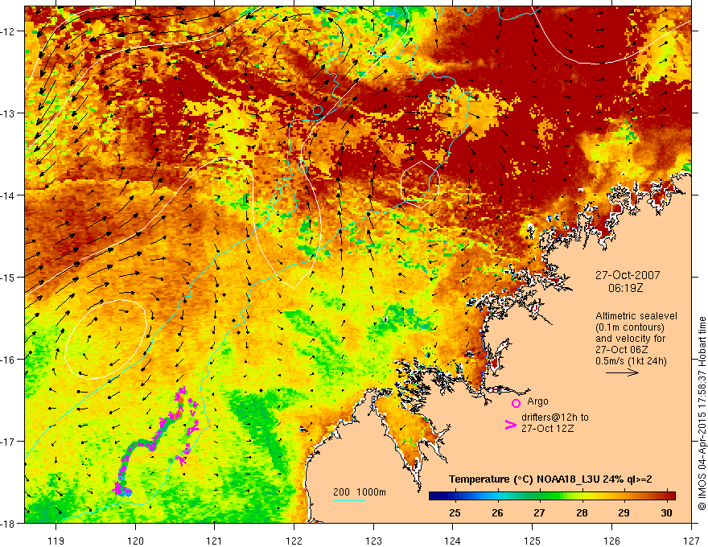Screen dimensions: 708x547
Task: Click the '27-Oct-2007' date text
Action: click(628, 275)
